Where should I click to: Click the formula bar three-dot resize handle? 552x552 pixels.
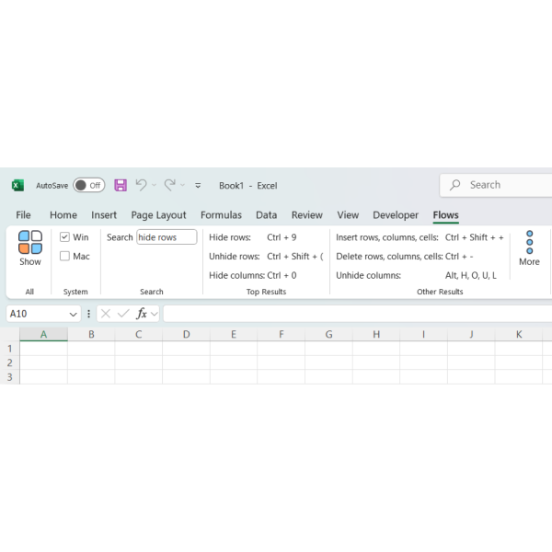(x=88, y=314)
